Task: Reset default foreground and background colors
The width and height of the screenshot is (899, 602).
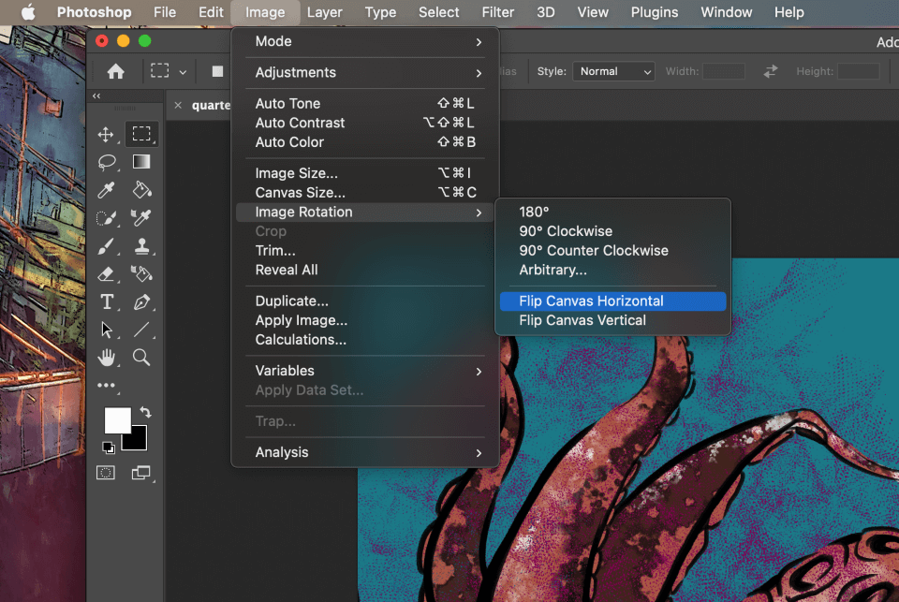Action: 108,448
